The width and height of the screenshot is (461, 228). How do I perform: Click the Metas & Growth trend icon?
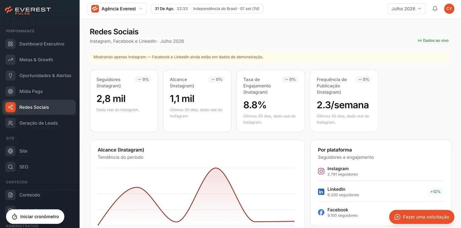10,60
